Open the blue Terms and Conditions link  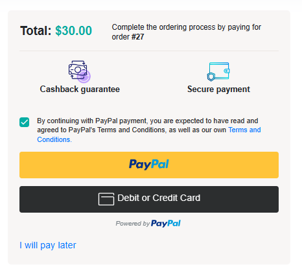(149, 135)
